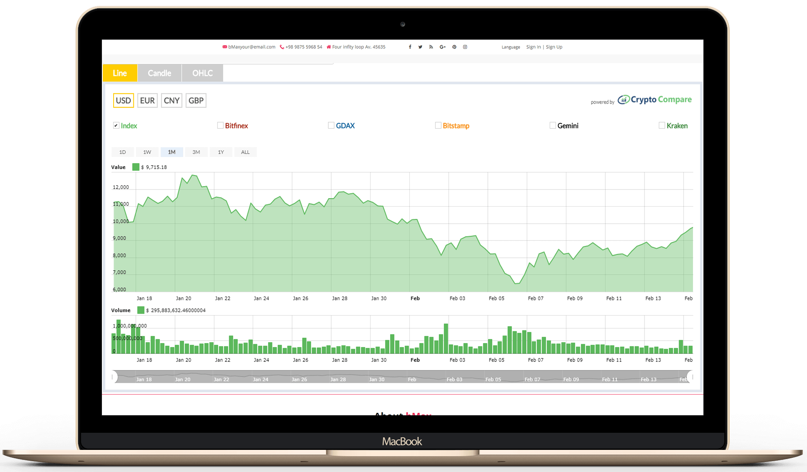The width and height of the screenshot is (807, 472).
Task: Set range to 3M
Action: click(196, 152)
